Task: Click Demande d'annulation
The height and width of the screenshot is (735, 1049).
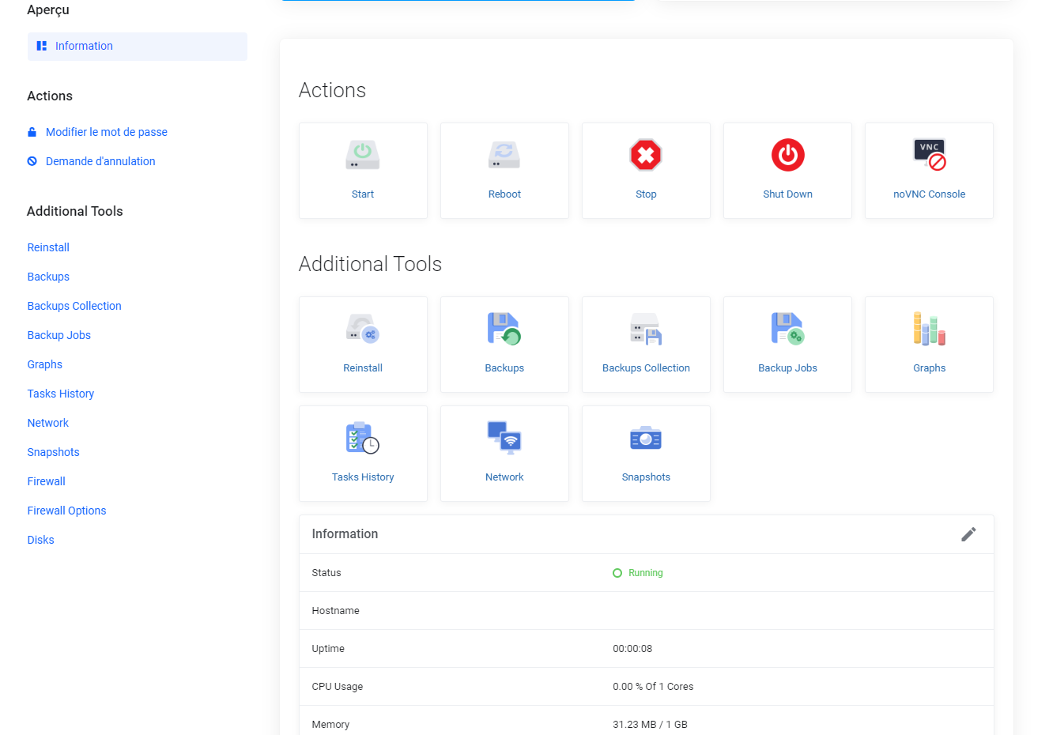Action: coord(101,160)
